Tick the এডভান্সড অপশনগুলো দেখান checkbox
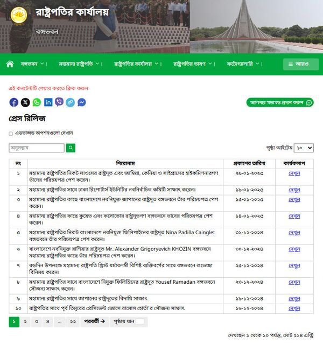The height and width of the screenshot is (343, 323). (11, 133)
